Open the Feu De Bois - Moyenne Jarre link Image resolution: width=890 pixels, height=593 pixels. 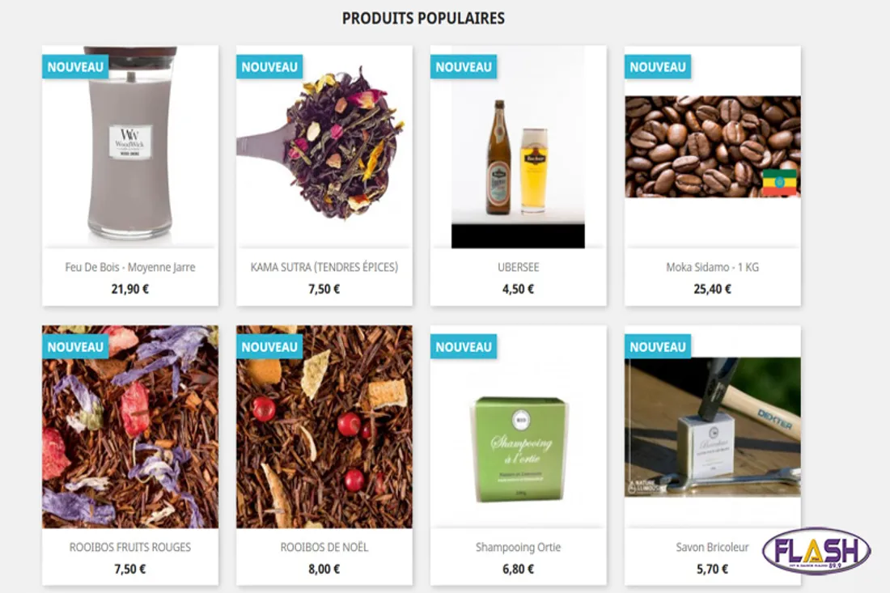[130, 267]
